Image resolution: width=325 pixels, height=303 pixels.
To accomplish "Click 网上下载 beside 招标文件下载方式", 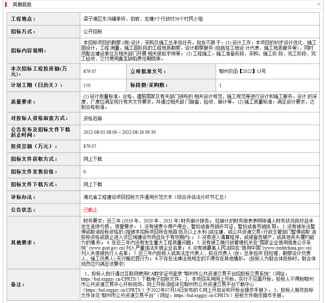I will pyautogui.click(x=93, y=185).
